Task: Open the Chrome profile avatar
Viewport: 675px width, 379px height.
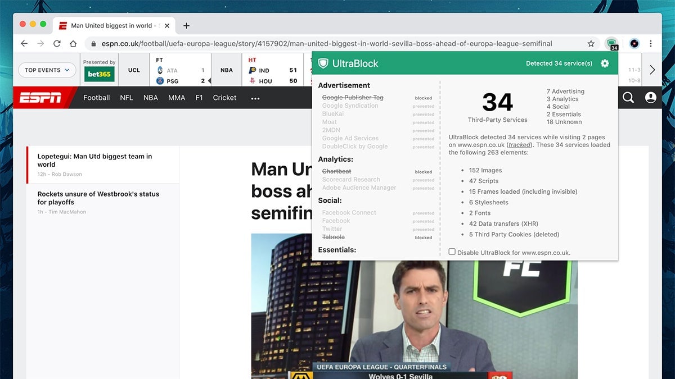Action: point(634,43)
